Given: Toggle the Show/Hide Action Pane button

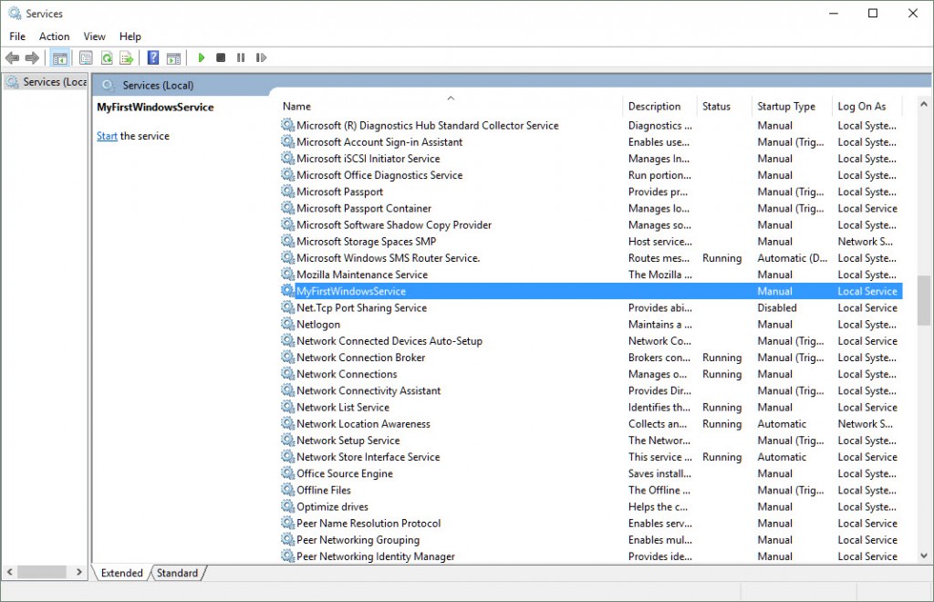Looking at the screenshot, I should pos(172,57).
